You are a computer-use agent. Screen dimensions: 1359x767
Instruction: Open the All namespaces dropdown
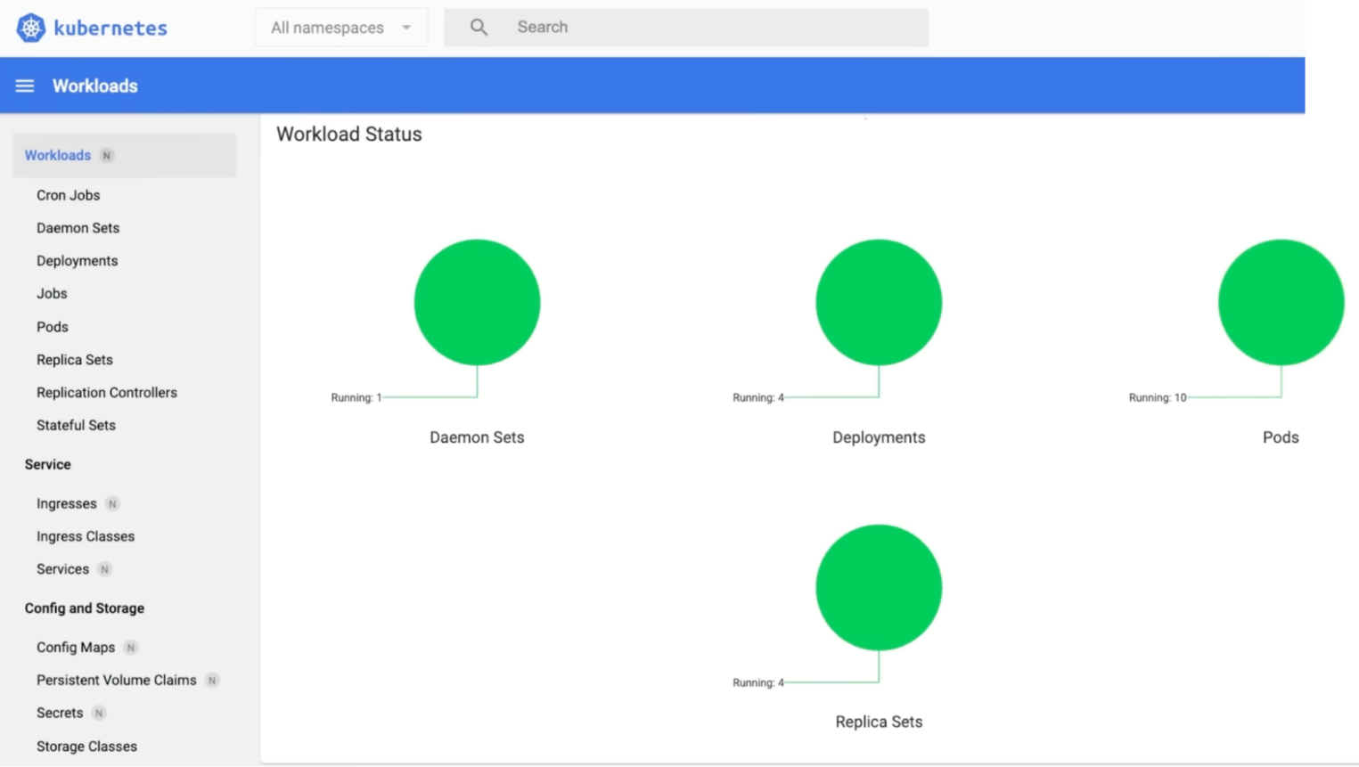341,27
